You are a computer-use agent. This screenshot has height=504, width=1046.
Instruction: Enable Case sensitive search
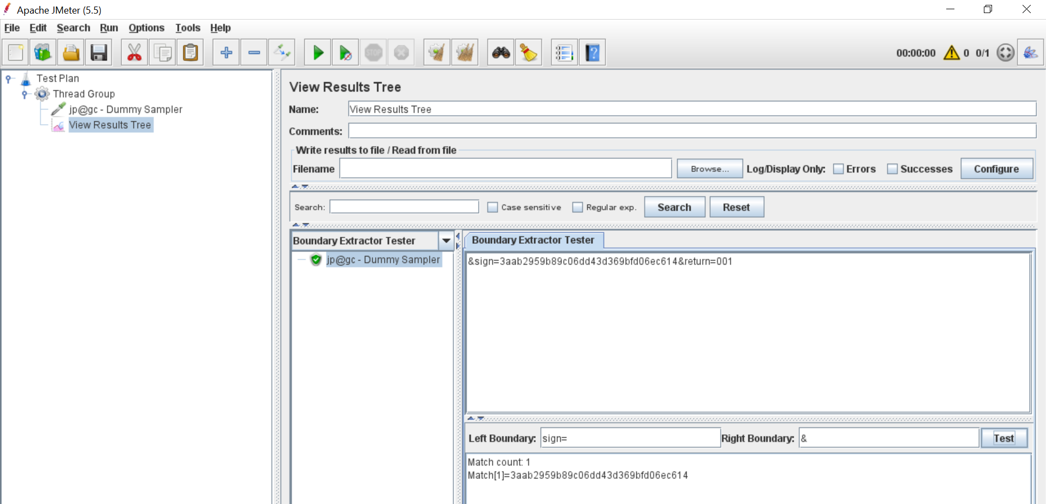pos(492,207)
